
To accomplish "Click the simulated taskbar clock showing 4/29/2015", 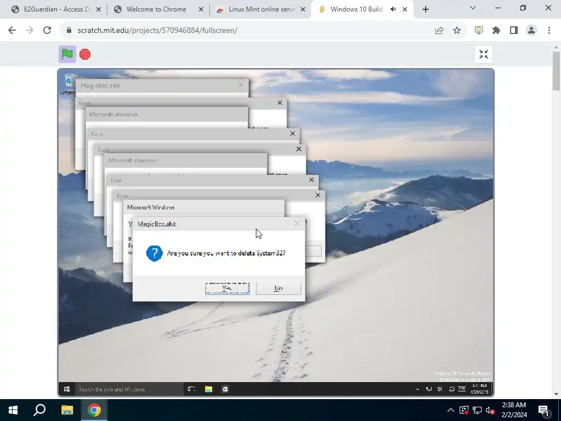I will (479, 389).
